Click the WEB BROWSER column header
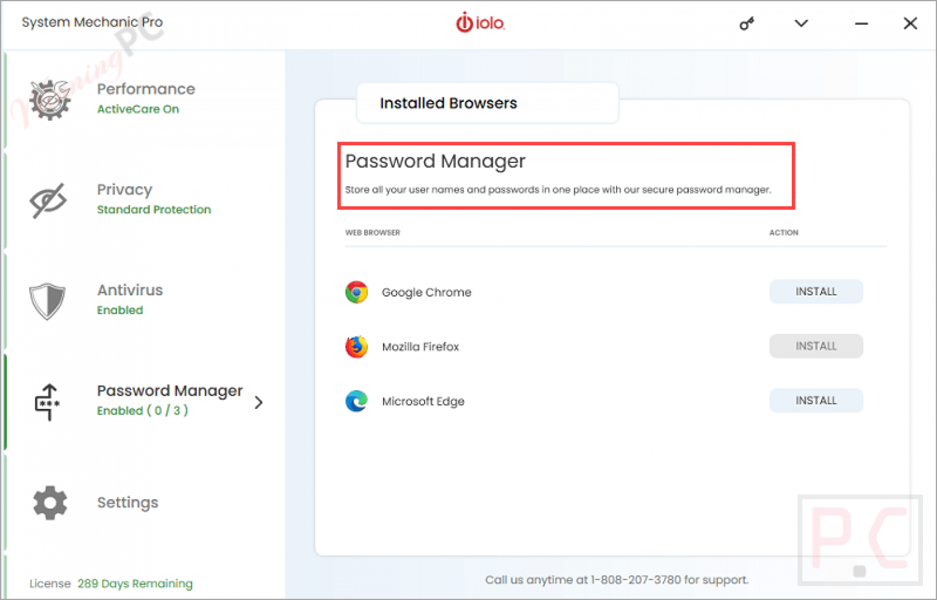Viewport: 937px width, 600px height. tap(373, 233)
